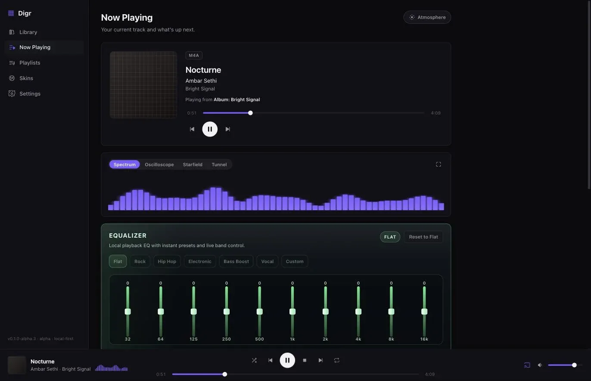Toggle shuffle in the bottom player bar
This screenshot has height=381, width=591.
pyautogui.click(x=254, y=360)
